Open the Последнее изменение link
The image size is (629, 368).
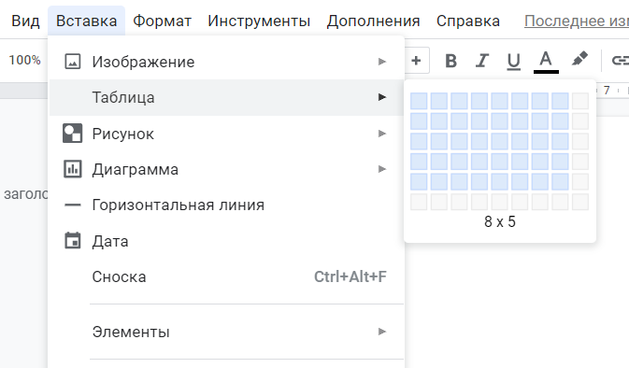(x=577, y=21)
